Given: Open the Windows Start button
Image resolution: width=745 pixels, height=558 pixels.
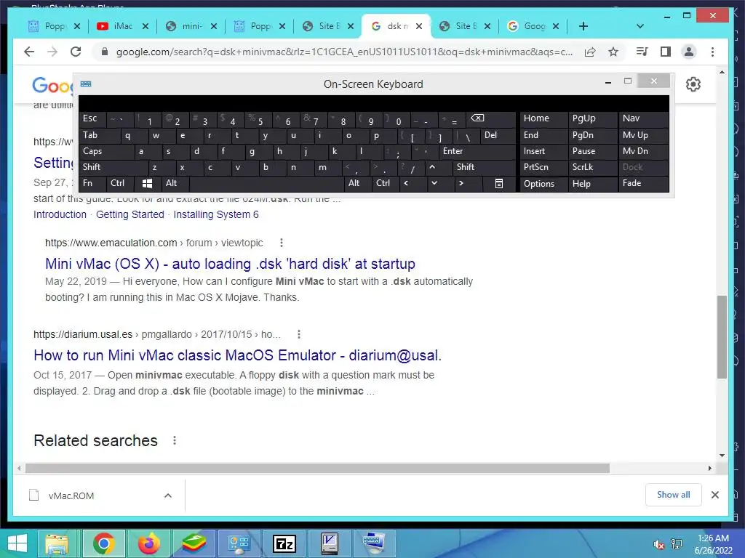Looking at the screenshot, I should pos(17,543).
